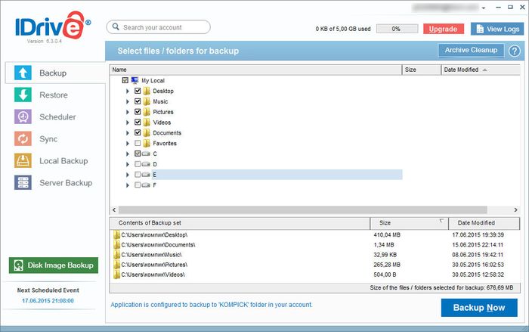Image resolution: width=529 pixels, height=332 pixels.
Task: Open the Restore section icon
Action: [x=23, y=95]
